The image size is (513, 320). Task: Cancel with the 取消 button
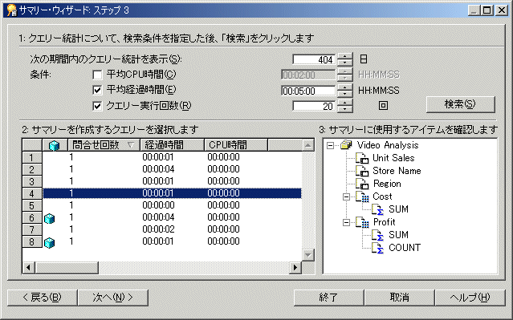400,297
